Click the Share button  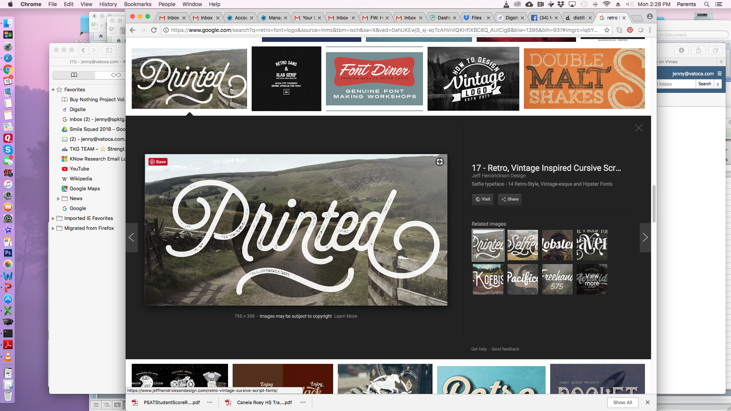pos(510,199)
